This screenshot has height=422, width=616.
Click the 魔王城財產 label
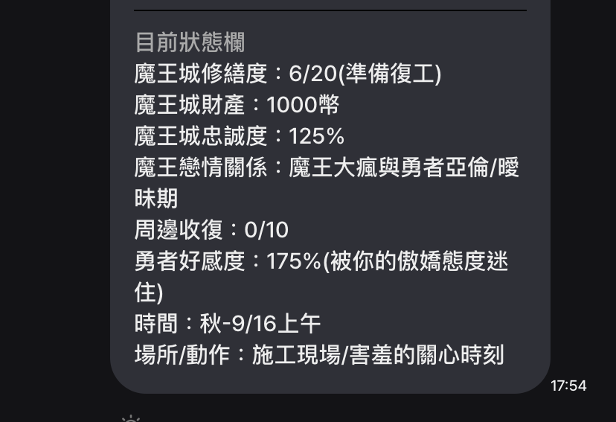tap(190, 105)
